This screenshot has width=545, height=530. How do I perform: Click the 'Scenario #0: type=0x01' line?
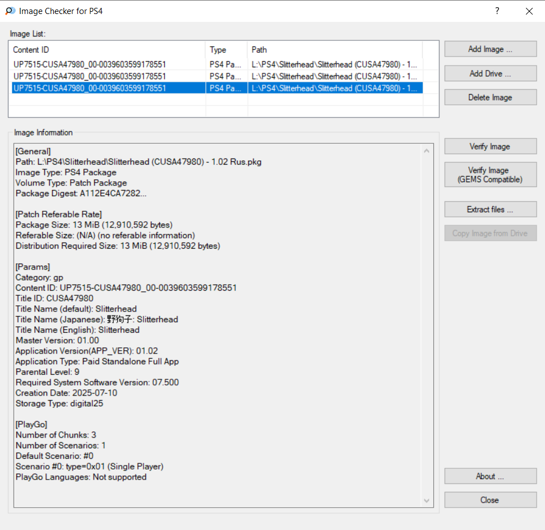[90, 467]
